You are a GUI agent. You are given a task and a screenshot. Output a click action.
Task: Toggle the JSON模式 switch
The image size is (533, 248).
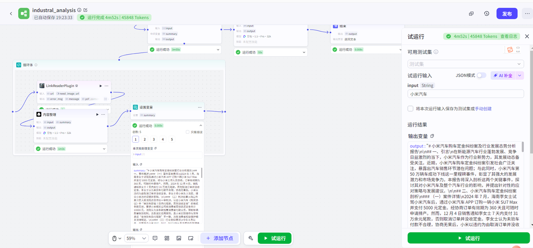coord(481,75)
